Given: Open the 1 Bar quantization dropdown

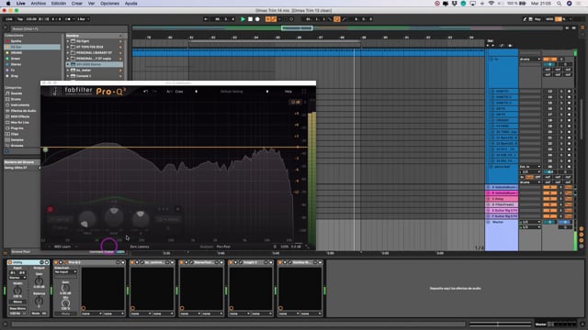Looking at the screenshot, I should point(83,19).
